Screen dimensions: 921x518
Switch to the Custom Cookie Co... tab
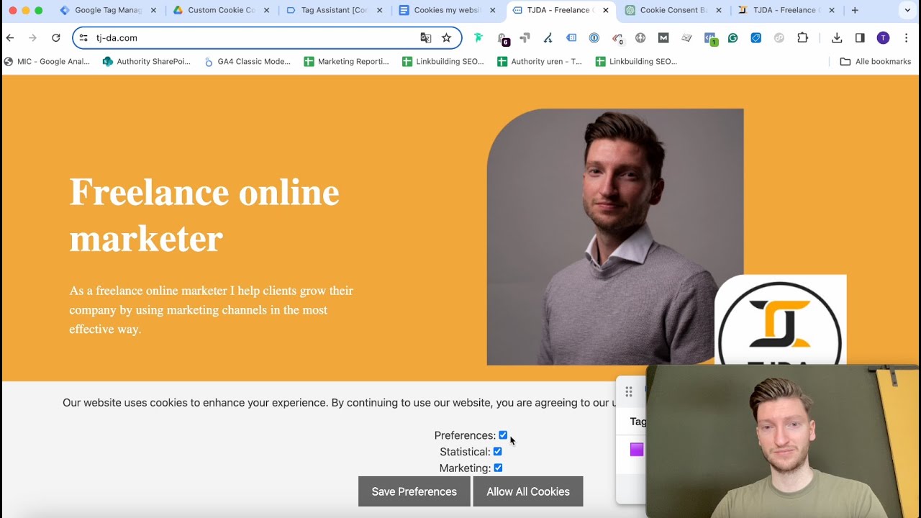[222, 10]
